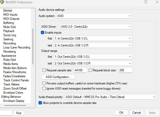Open the Mute/Solo preferences page
The image size is (160, 117).
(x=10, y=27)
